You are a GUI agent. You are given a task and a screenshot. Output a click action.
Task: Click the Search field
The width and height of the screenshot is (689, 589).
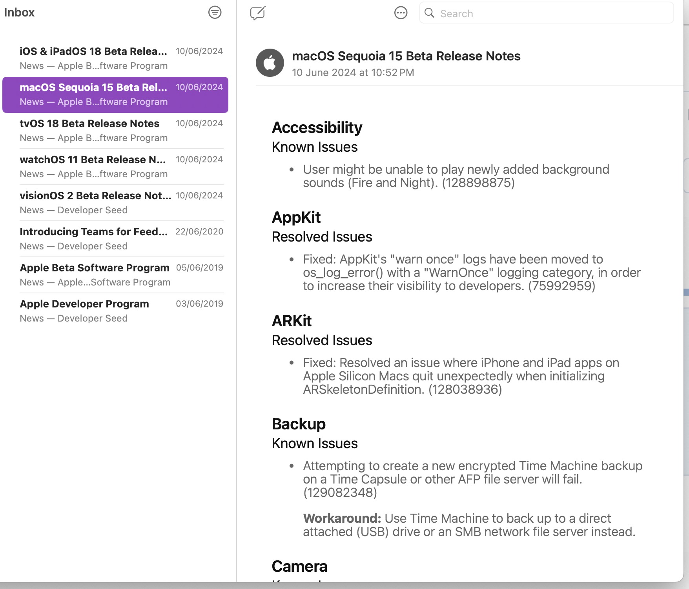point(546,13)
